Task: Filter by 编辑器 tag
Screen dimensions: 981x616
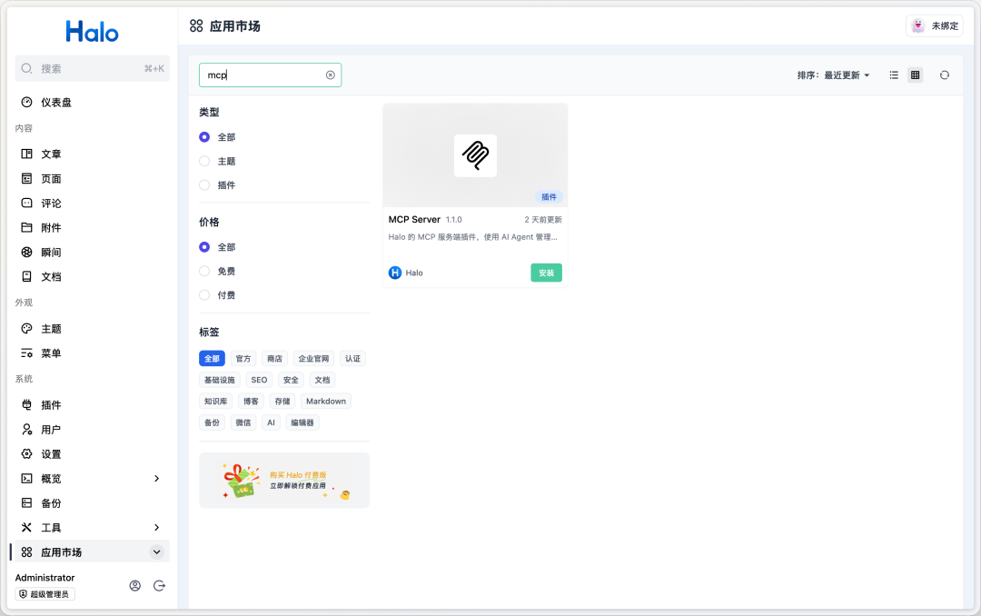Action: click(x=302, y=422)
